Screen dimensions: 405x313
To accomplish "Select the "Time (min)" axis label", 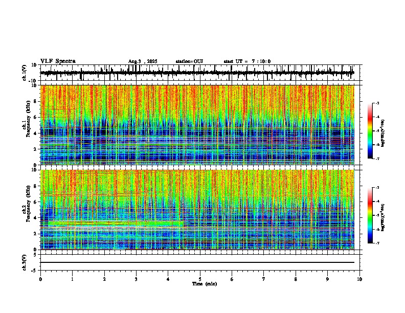I will [x=205, y=284].
